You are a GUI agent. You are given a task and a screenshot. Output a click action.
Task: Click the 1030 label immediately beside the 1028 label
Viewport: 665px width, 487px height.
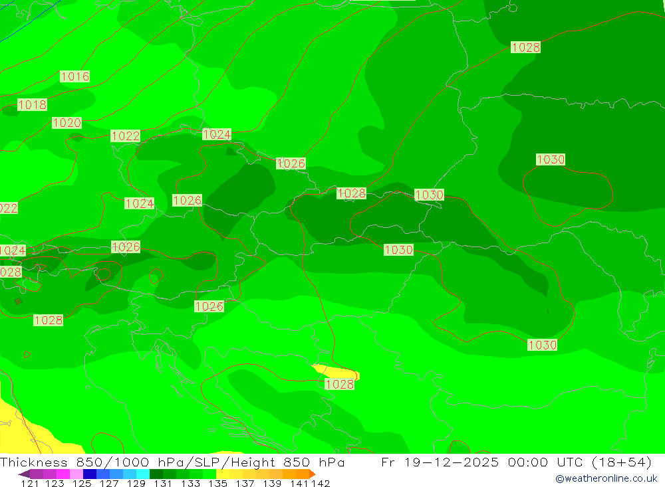point(429,195)
